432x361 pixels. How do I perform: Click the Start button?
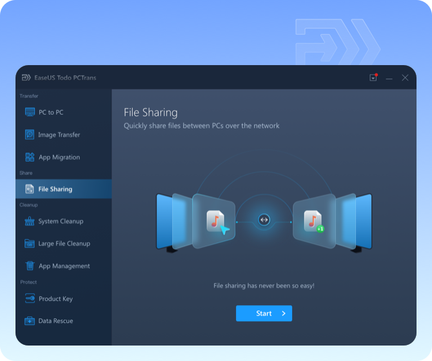264,313
